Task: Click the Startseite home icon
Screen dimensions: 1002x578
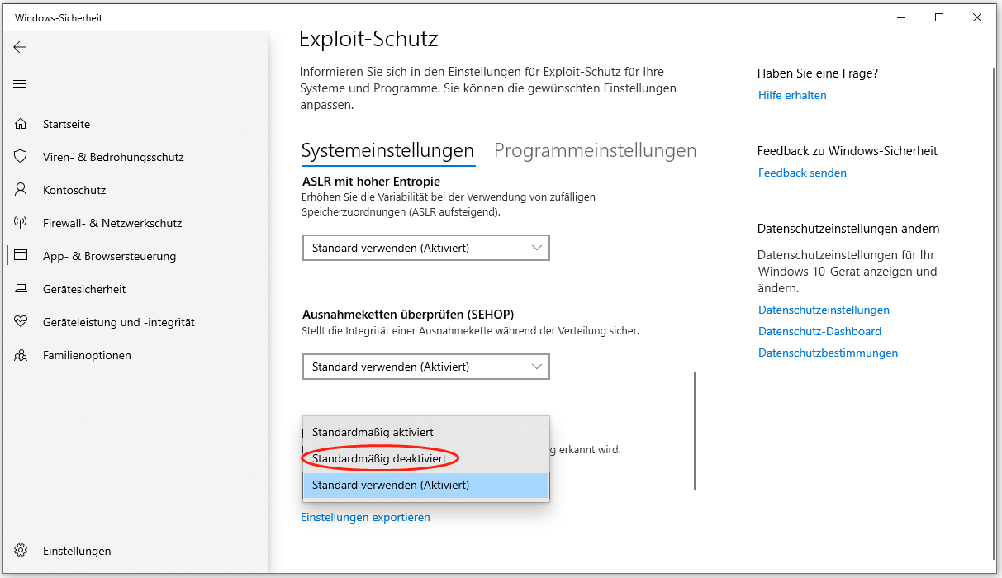Action: (21, 124)
